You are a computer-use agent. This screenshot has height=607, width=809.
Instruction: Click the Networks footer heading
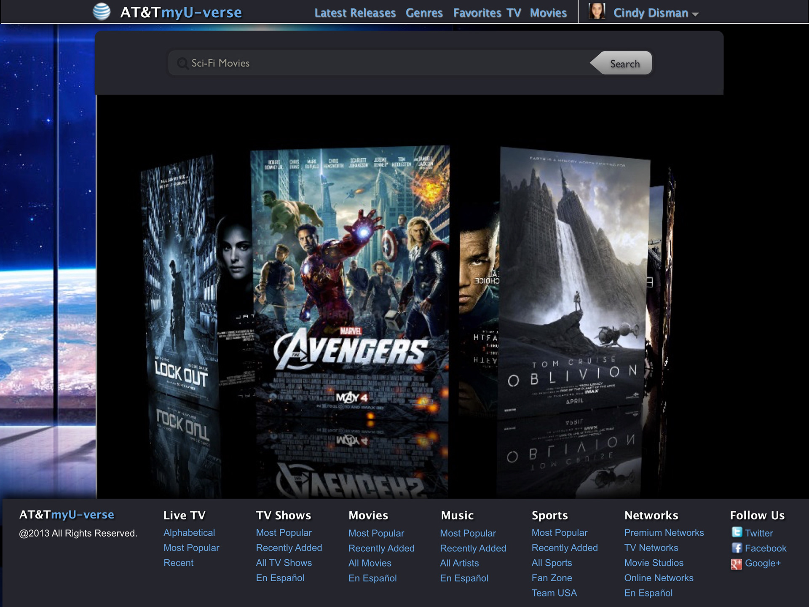click(651, 516)
